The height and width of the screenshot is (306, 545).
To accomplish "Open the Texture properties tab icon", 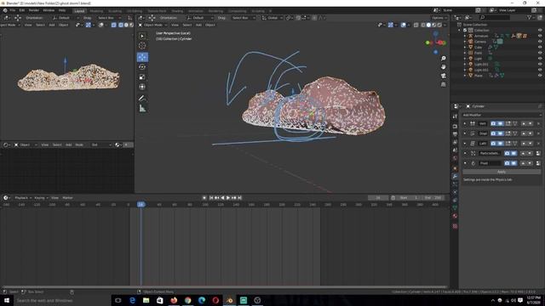I will coord(455,226).
